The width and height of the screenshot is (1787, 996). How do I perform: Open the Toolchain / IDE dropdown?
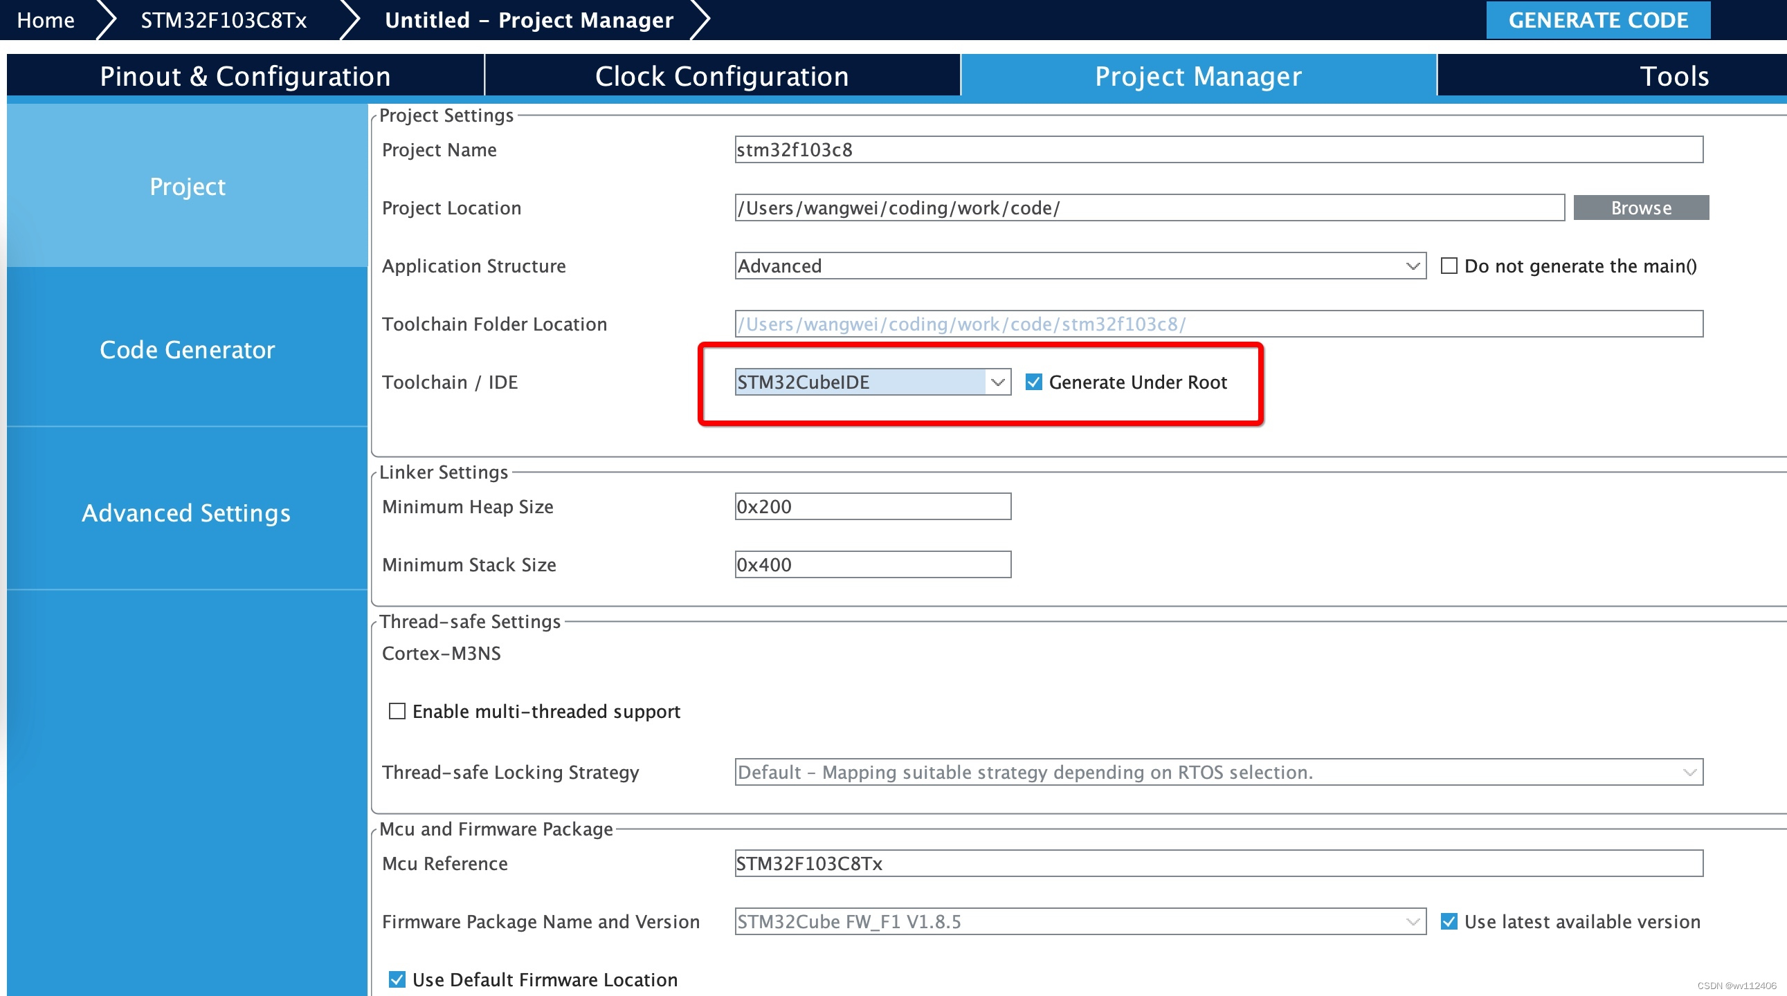click(x=997, y=382)
